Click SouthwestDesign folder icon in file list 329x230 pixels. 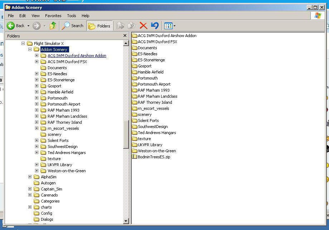click(134, 127)
